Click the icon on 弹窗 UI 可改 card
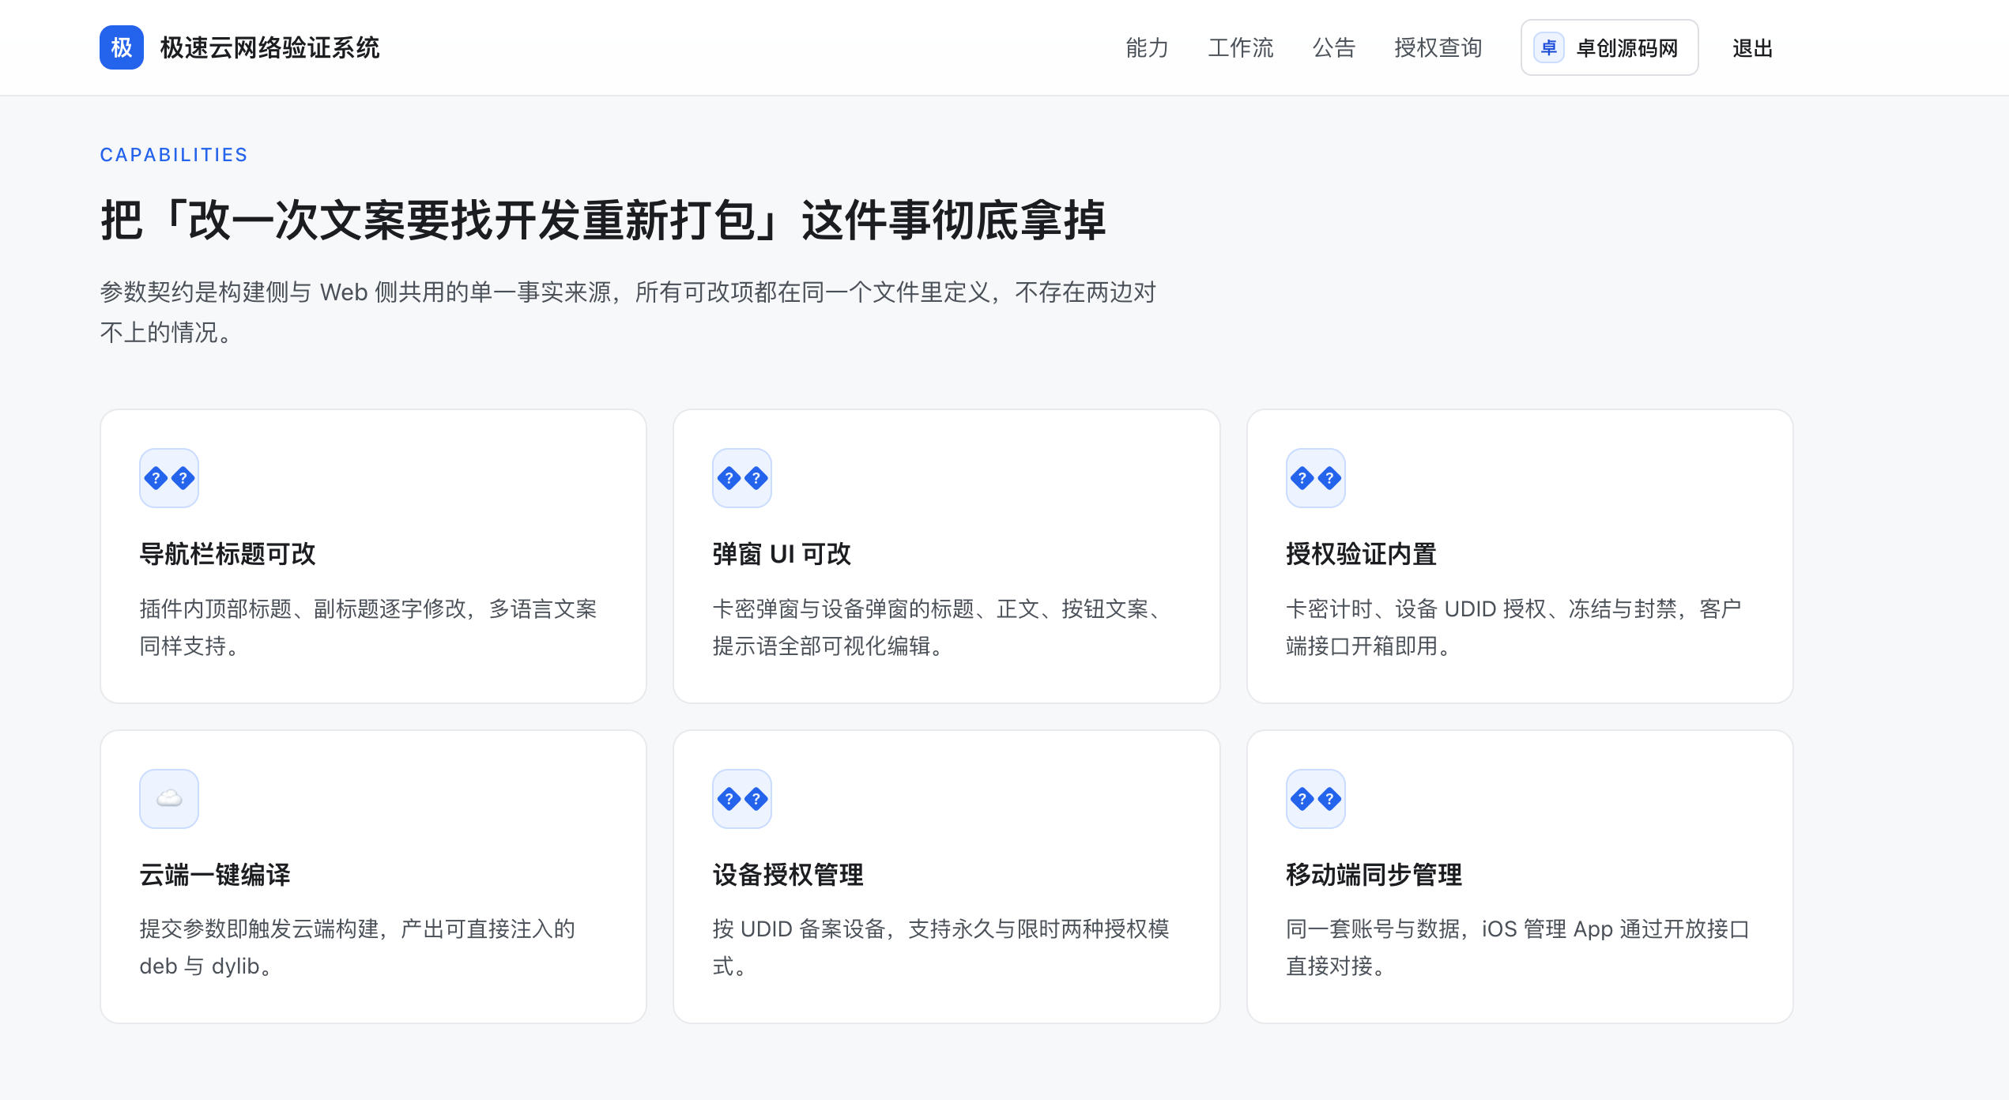 (x=742, y=478)
